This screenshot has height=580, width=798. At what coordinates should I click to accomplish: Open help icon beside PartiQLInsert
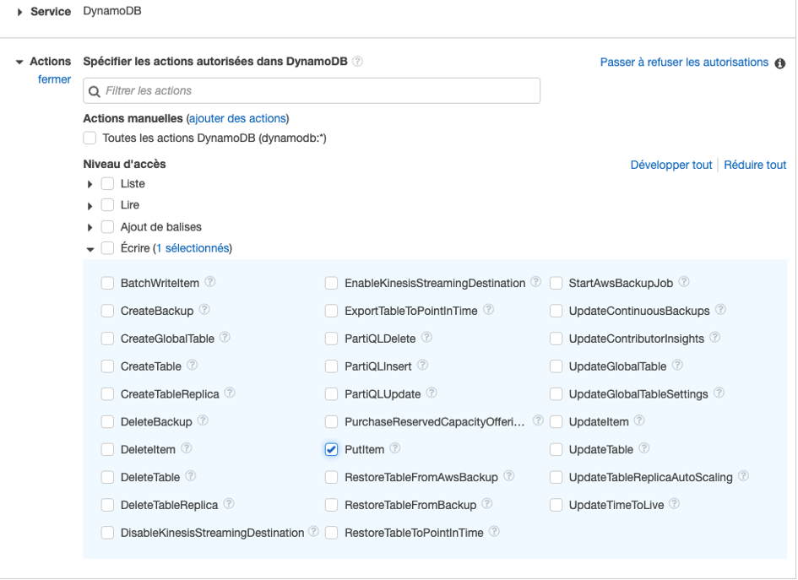pyautogui.click(x=422, y=365)
